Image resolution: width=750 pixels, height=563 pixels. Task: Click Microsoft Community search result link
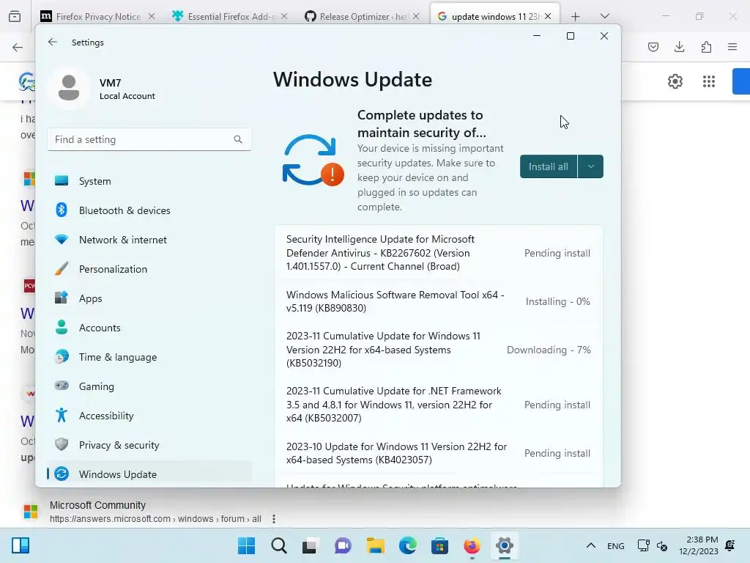pyautogui.click(x=97, y=505)
